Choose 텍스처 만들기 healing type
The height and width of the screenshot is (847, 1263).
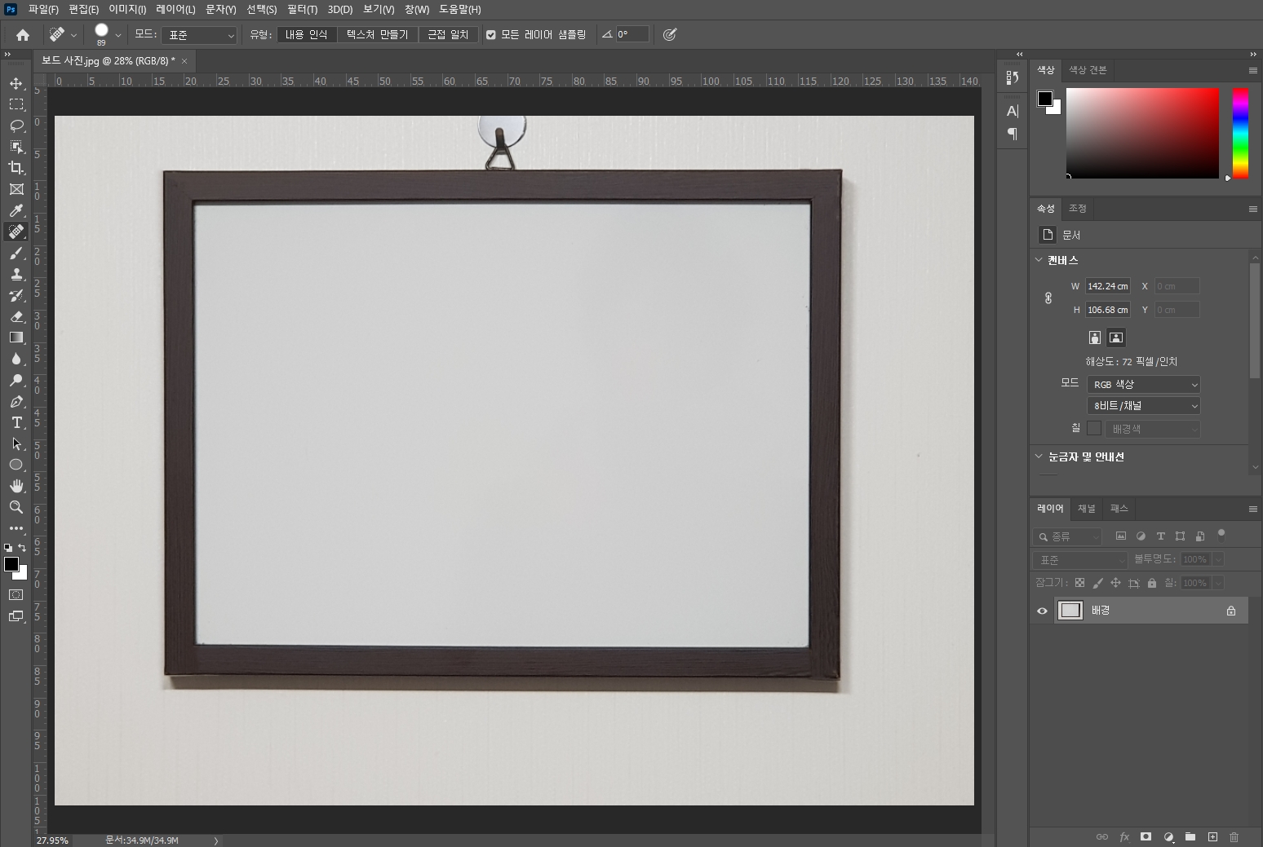pyautogui.click(x=378, y=35)
